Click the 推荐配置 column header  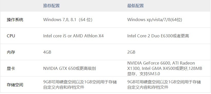[x=52, y=6]
